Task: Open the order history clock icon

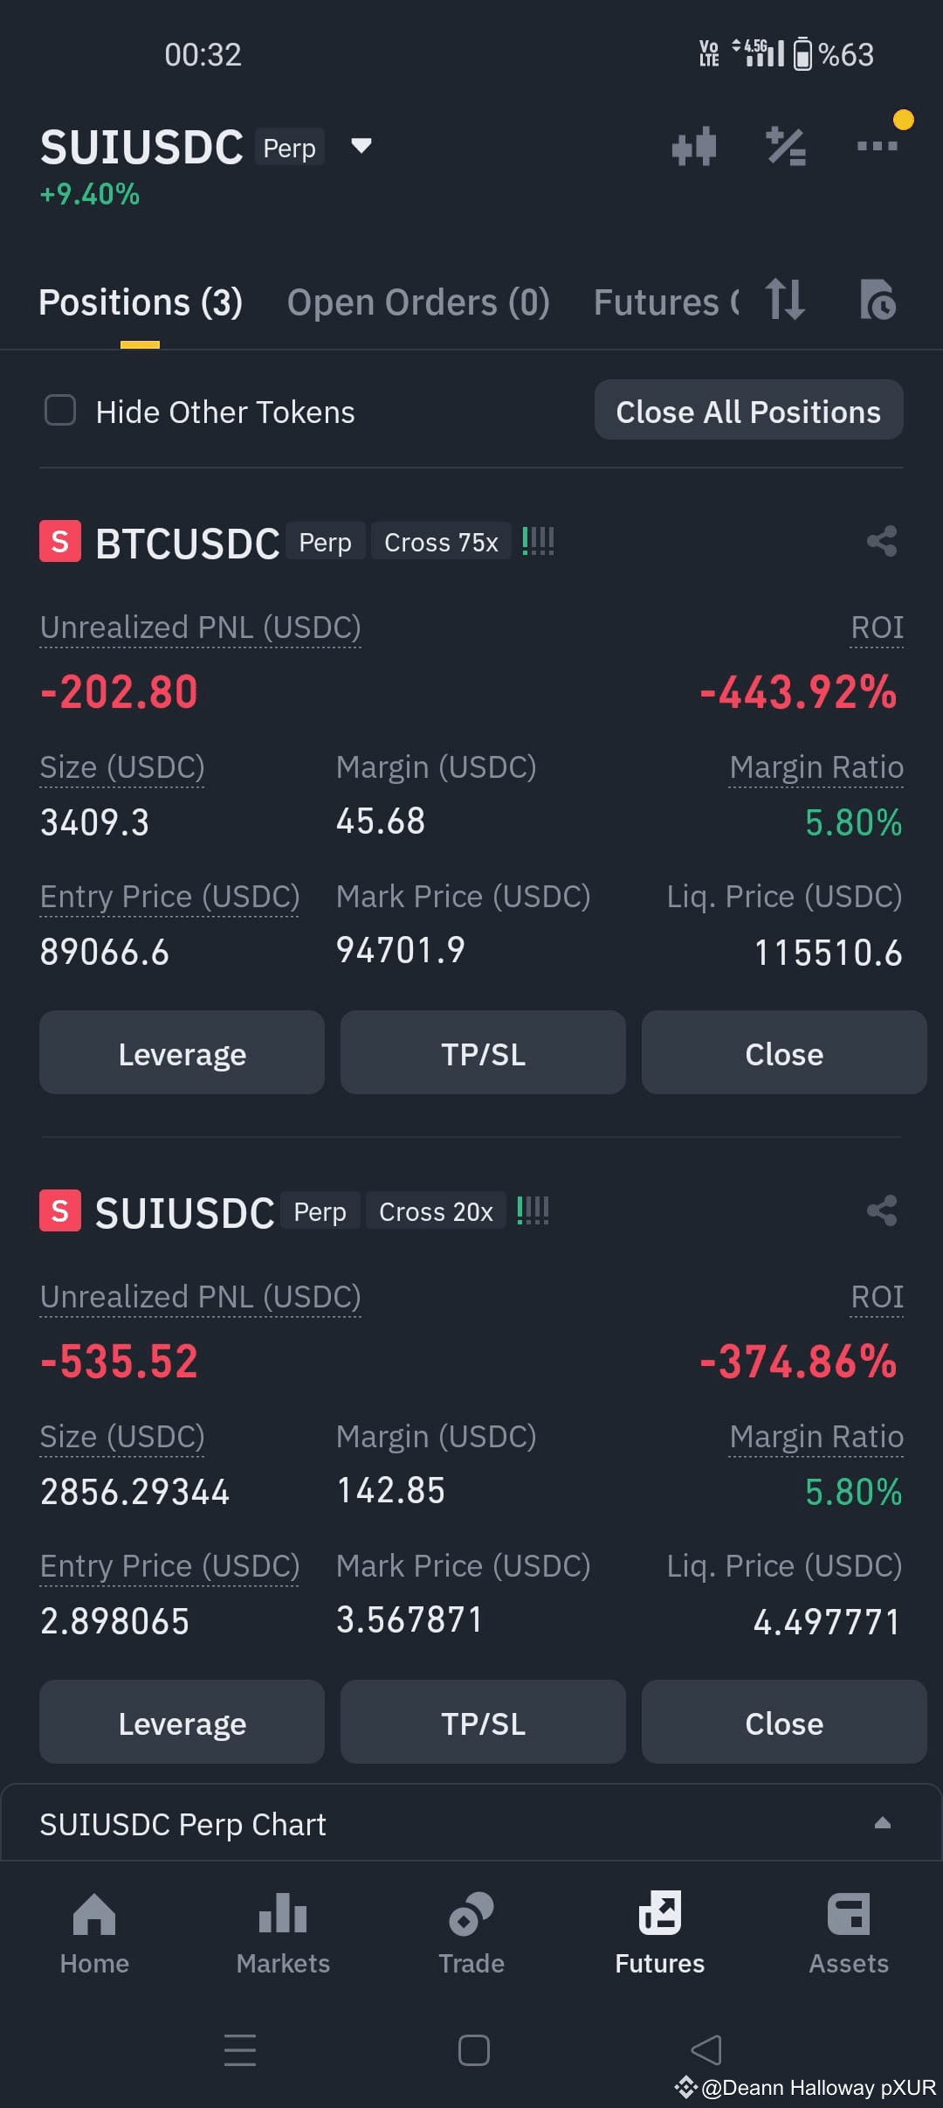Action: coord(878,300)
